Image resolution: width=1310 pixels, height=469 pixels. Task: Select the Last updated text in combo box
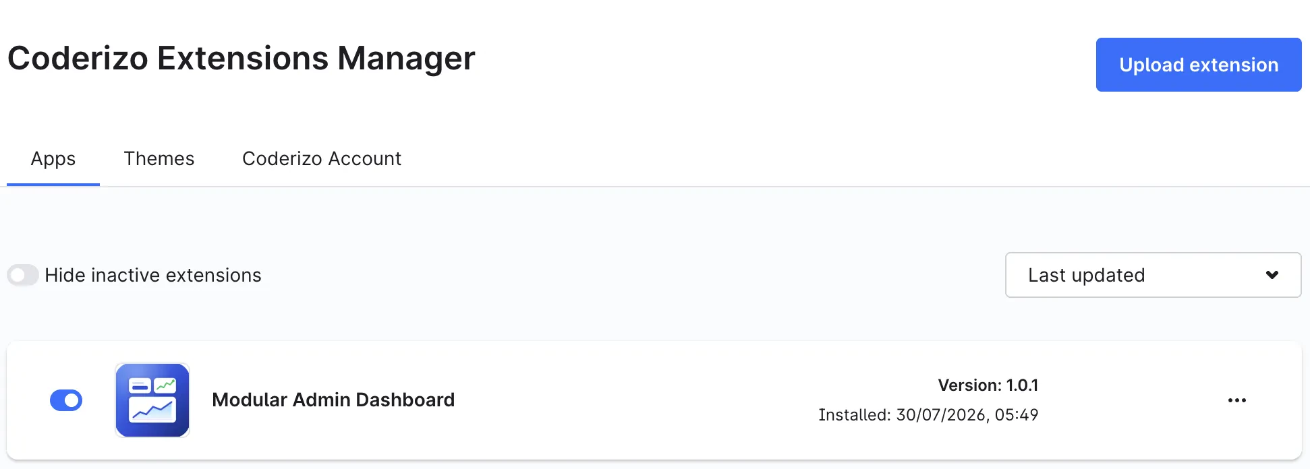tap(1086, 275)
